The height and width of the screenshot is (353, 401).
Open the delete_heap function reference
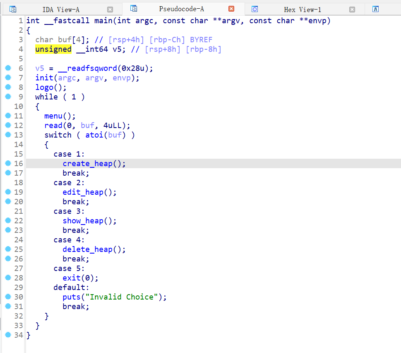(x=87, y=249)
